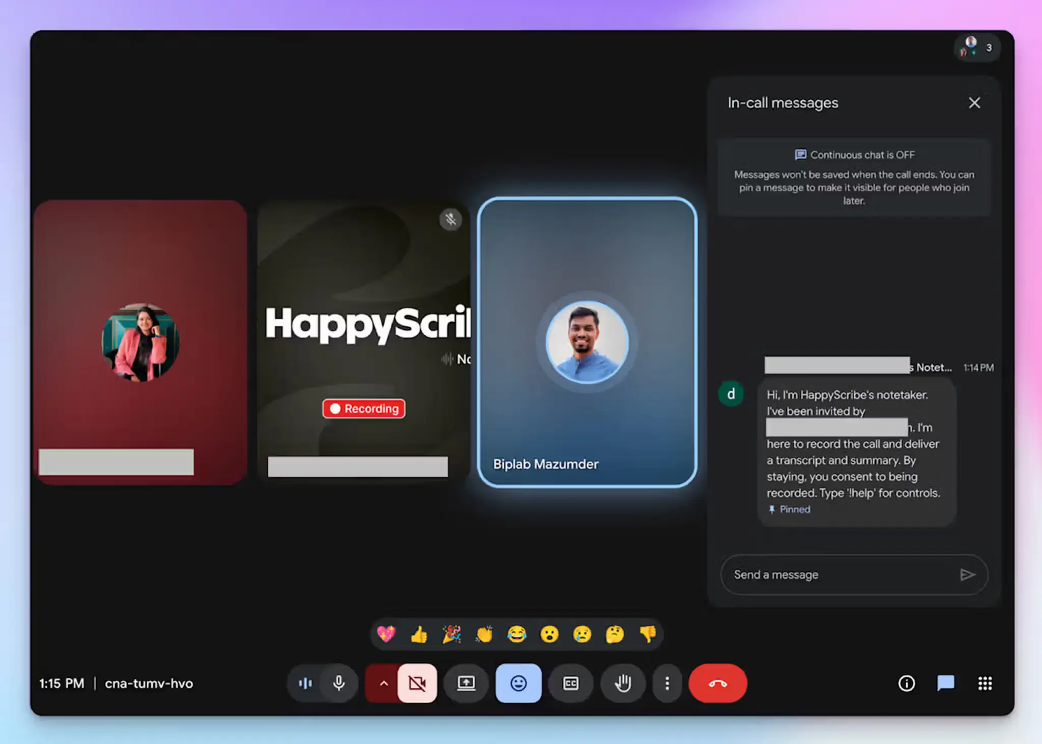Turn on the camera
Screen dimensions: 1042x744
click(417, 683)
